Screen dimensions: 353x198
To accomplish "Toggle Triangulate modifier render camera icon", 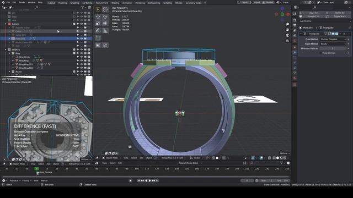I will (x=336, y=34).
